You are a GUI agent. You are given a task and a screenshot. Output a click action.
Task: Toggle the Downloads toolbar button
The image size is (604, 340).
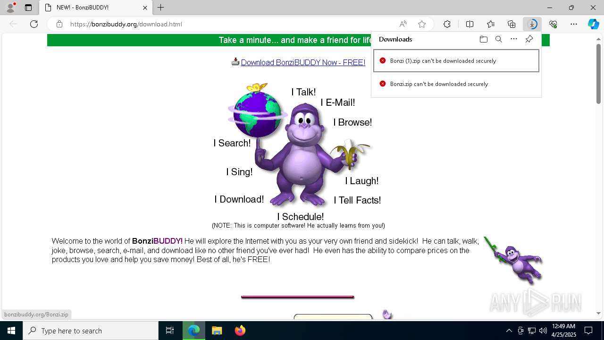(532, 24)
